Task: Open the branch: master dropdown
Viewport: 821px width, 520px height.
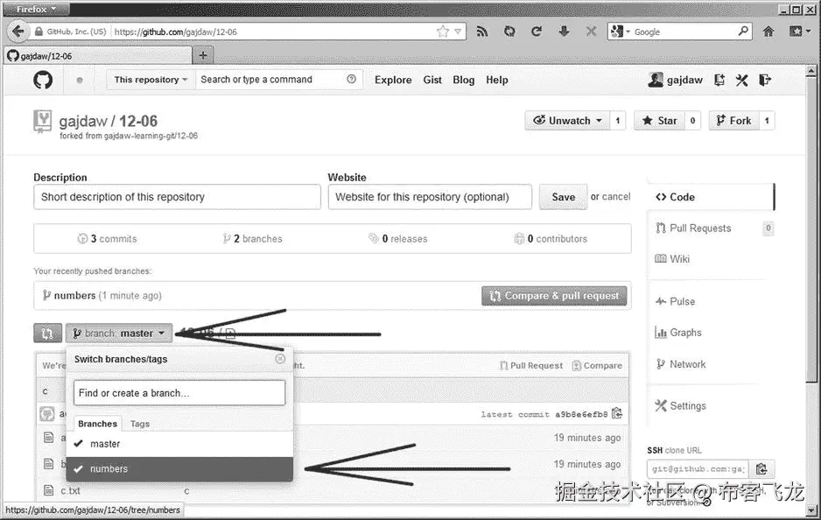Action: (119, 333)
